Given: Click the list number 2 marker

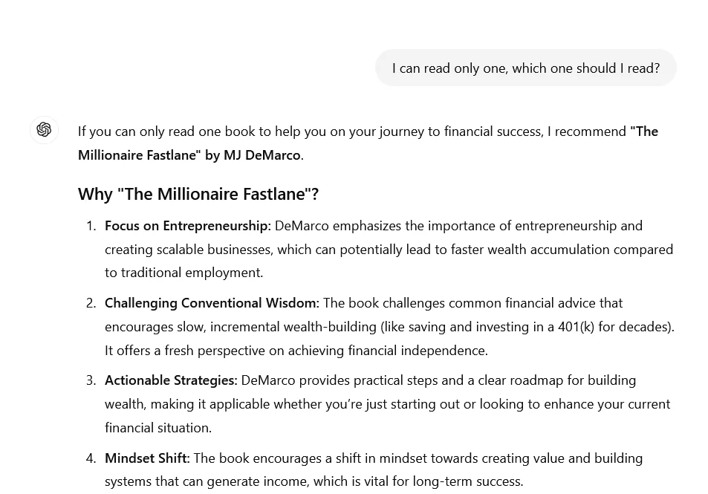Looking at the screenshot, I should click(x=91, y=303).
